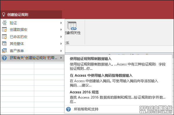
Task: Click the lightbulb Tell Me icon
Action: 3,14
